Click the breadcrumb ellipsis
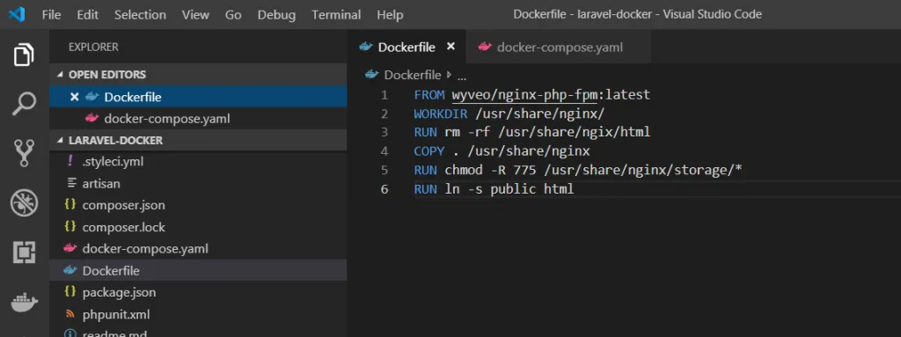Image resolution: width=901 pixels, height=337 pixels. pyautogui.click(x=461, y=77)
